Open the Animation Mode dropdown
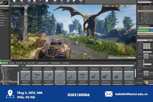The image size is (153, 102). point(147,52)
